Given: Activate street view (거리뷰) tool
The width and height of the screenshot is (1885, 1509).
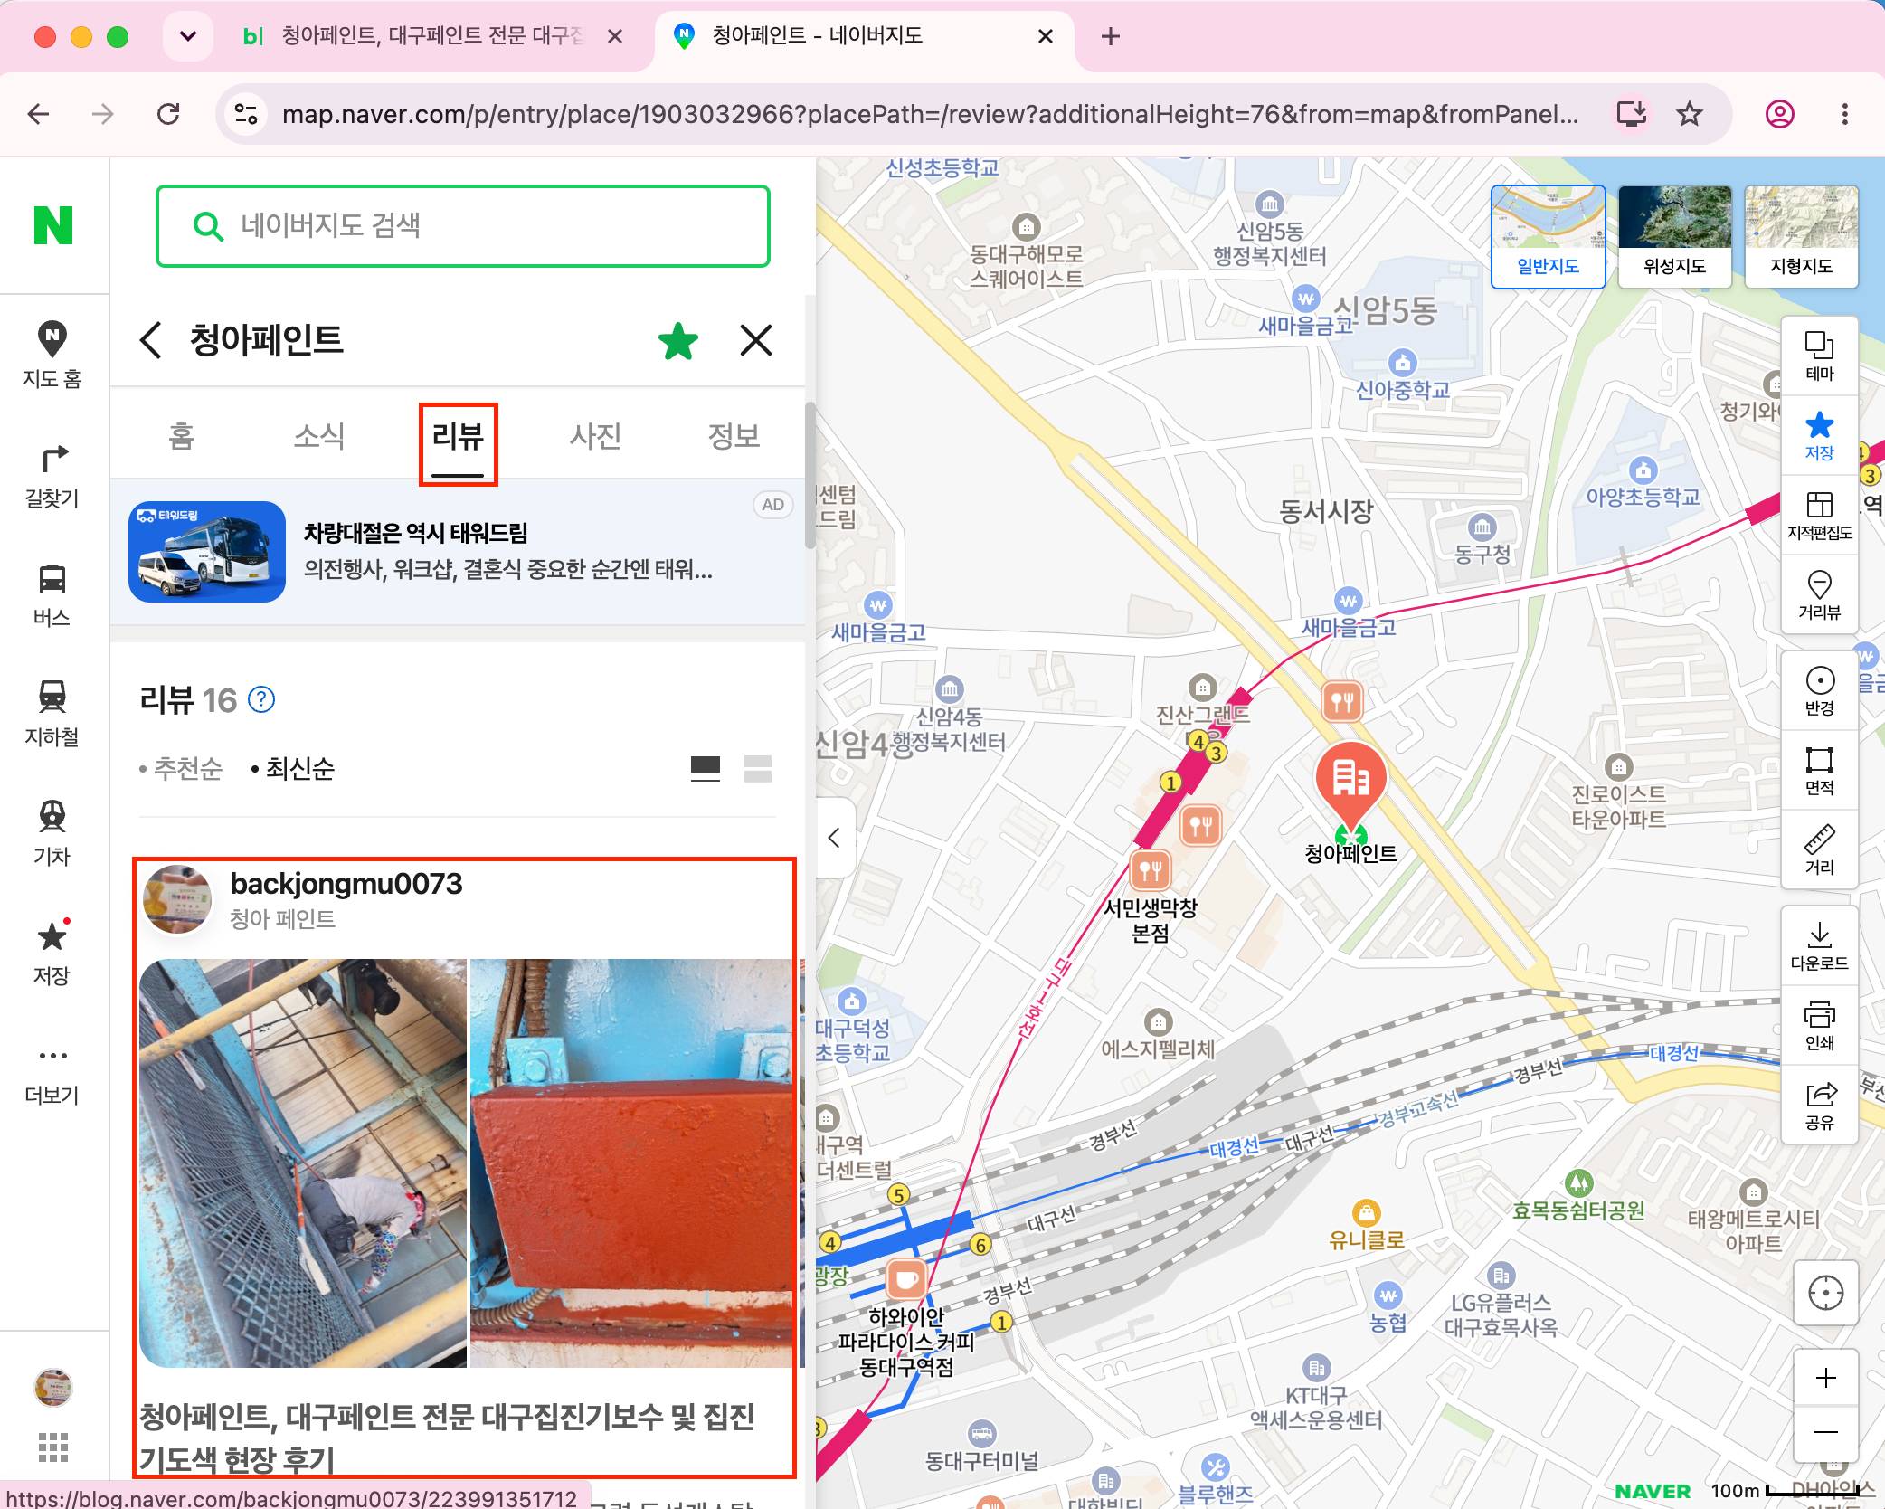Looking at the screenshot, I should click(x=1820, y=594).
